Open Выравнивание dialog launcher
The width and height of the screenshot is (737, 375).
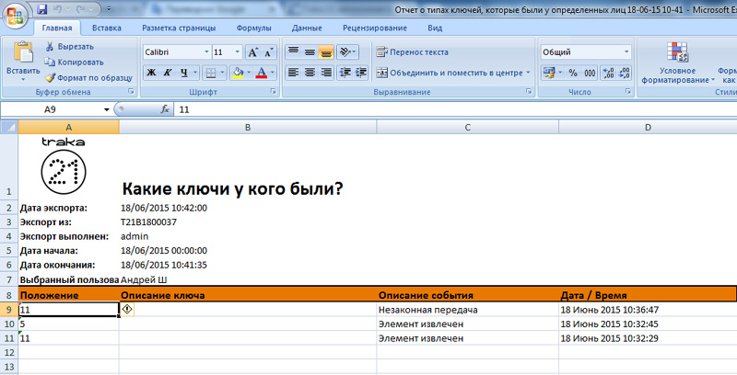(529, 92)
